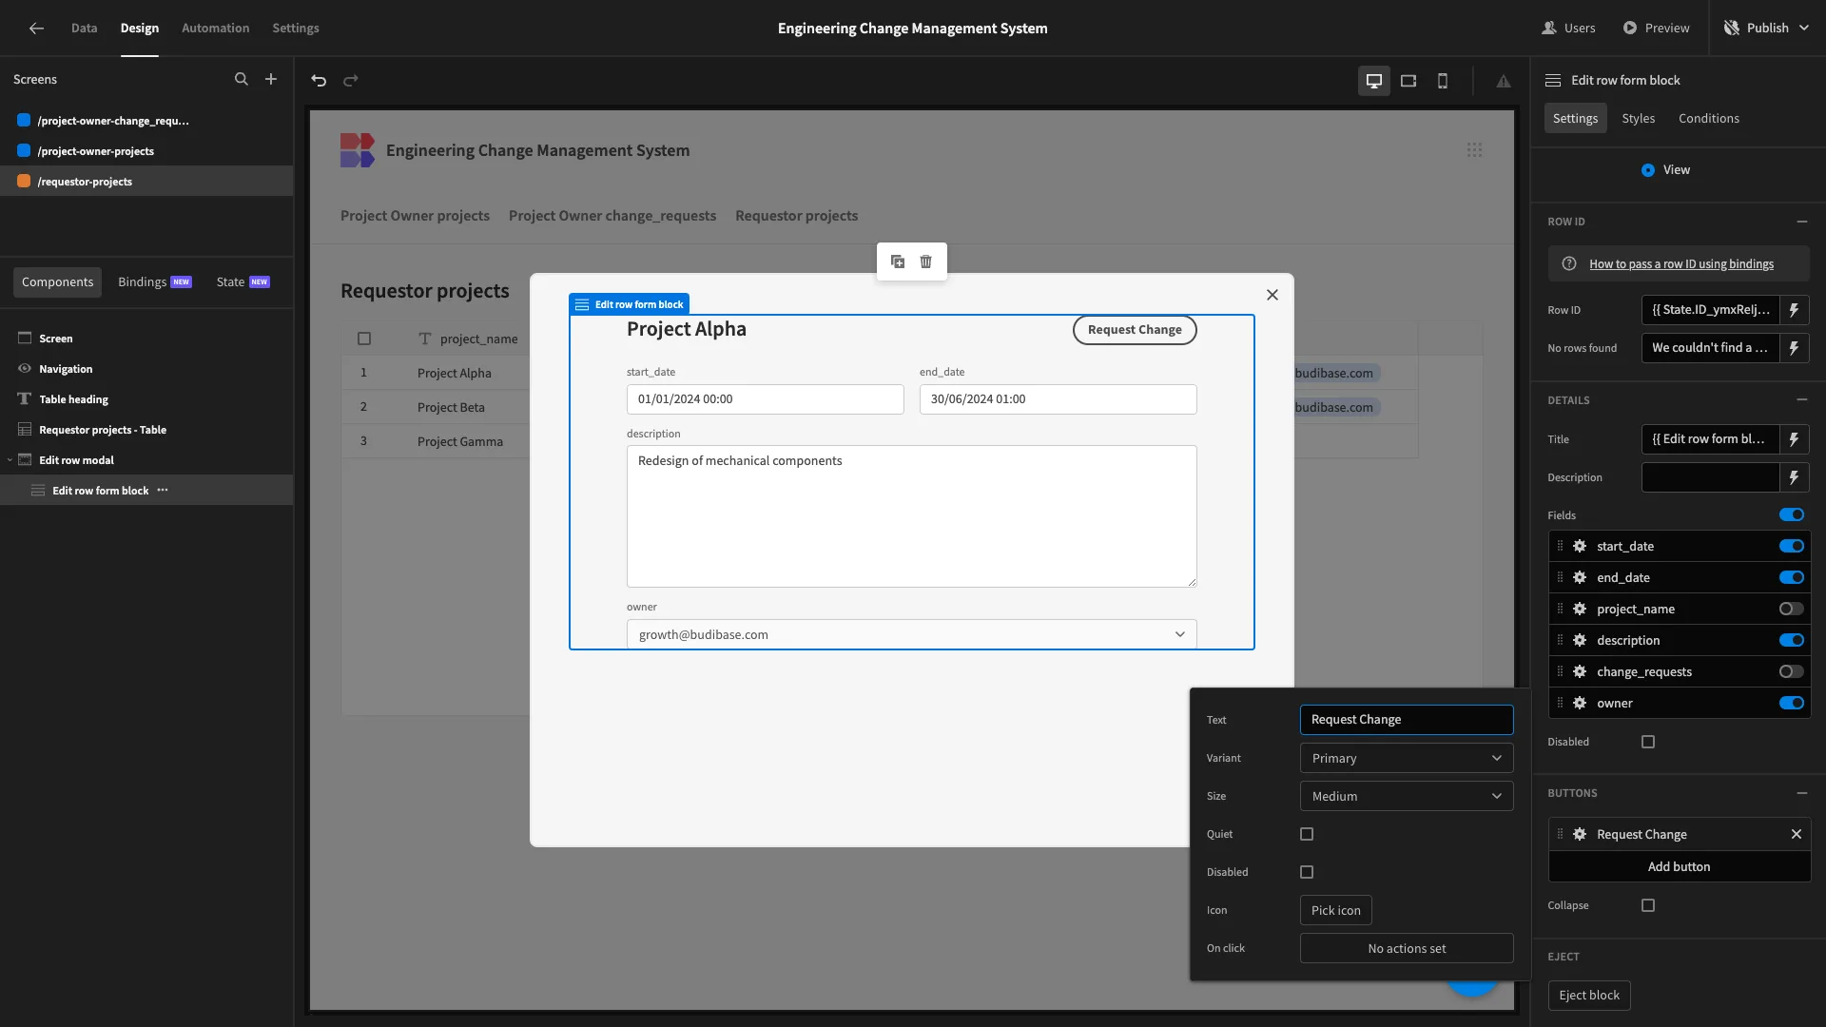
Task: Click the Eject block button
Action: coord(1589,996)
